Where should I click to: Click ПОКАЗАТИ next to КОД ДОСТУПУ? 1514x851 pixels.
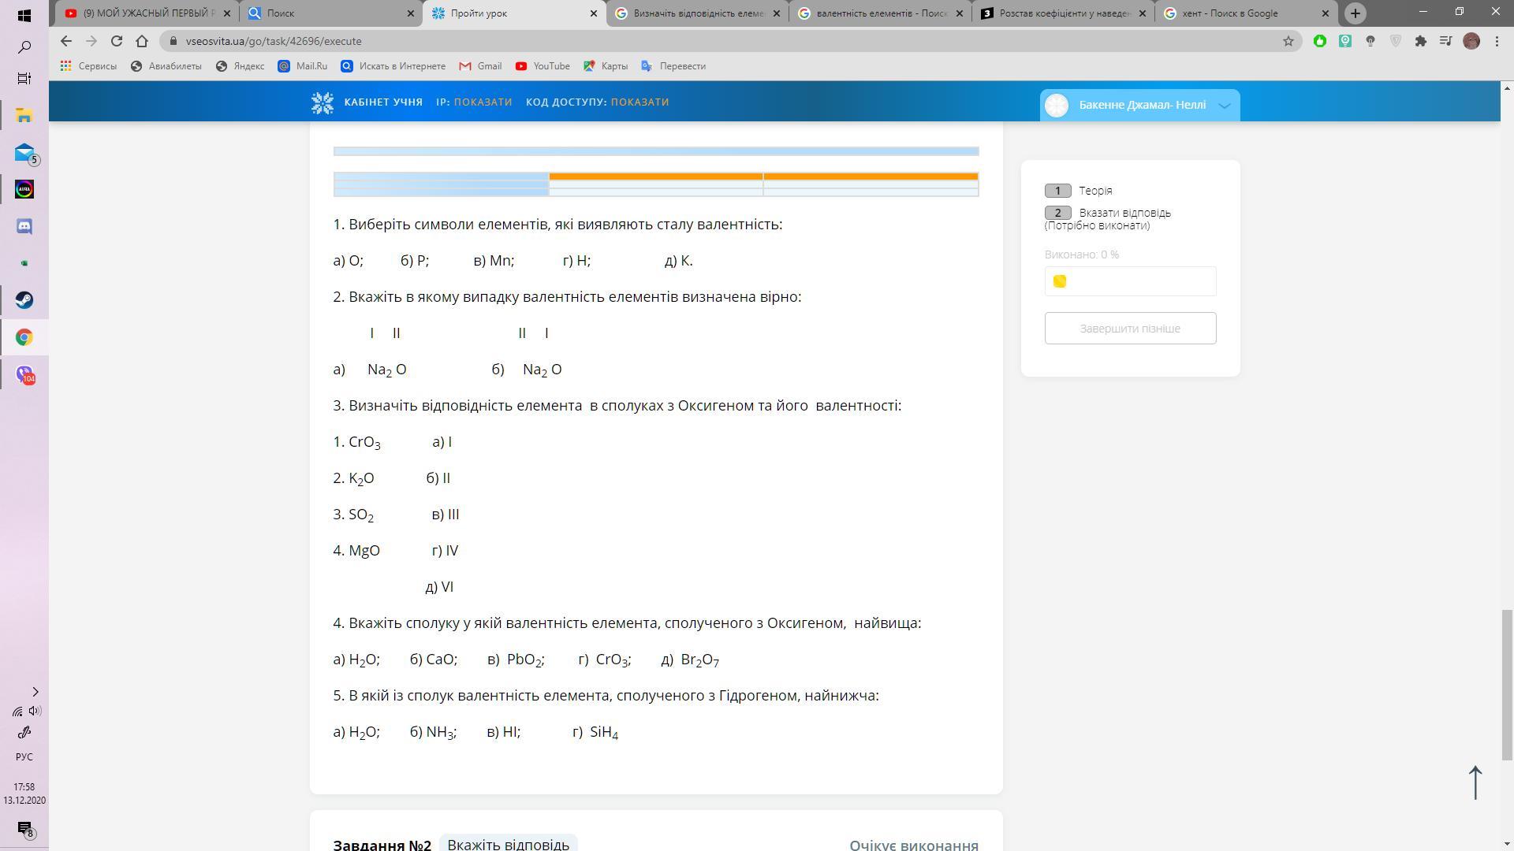(640, 102)
